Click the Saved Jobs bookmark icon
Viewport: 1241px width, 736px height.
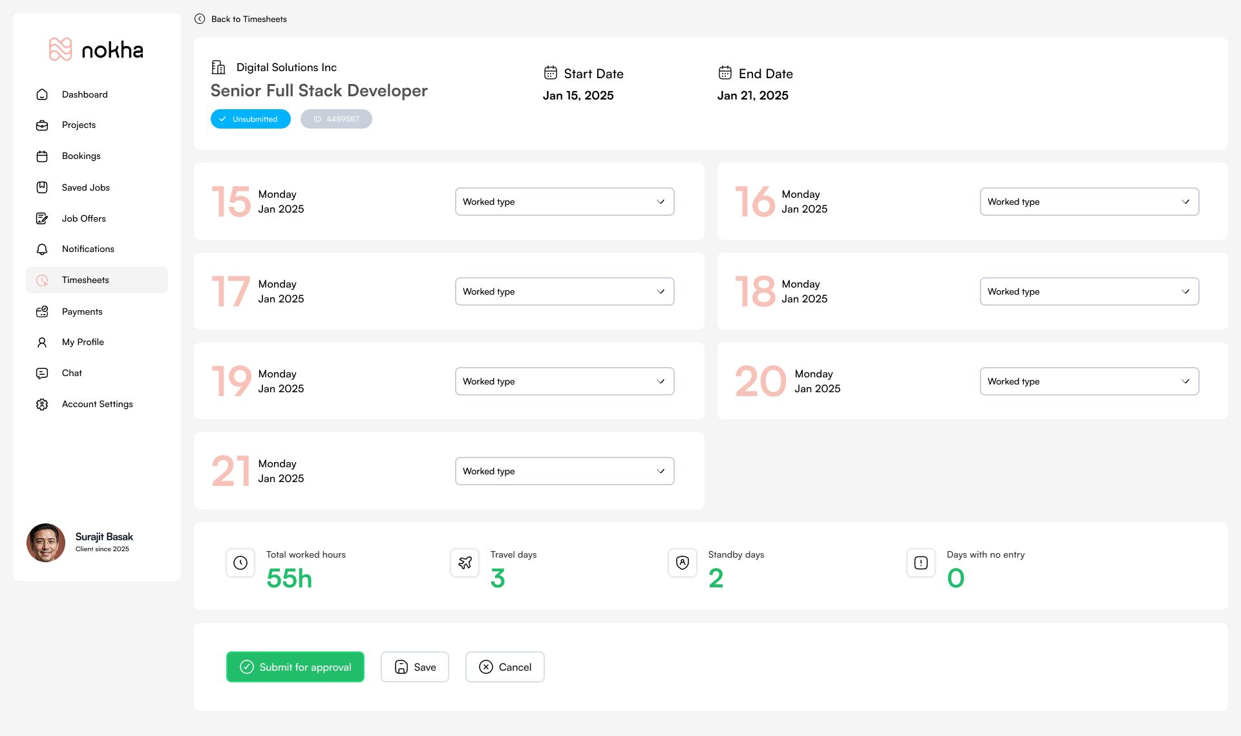tap(42, 187)
